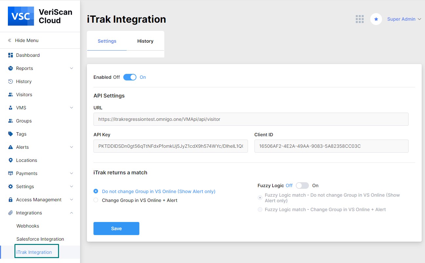Viewport: 425px width, 263px height.
Task: Click the URL input field
Action: tap(251, 119)
